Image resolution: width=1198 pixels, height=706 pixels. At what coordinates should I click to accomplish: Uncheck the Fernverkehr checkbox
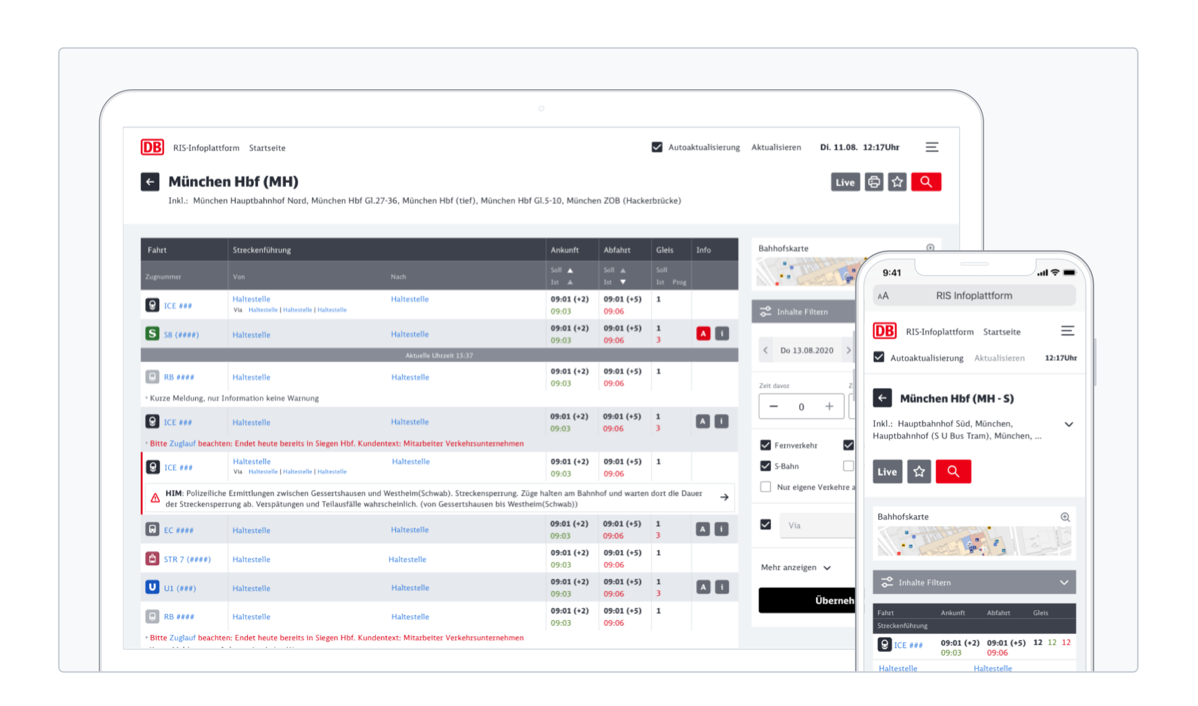tap(766, 445)
